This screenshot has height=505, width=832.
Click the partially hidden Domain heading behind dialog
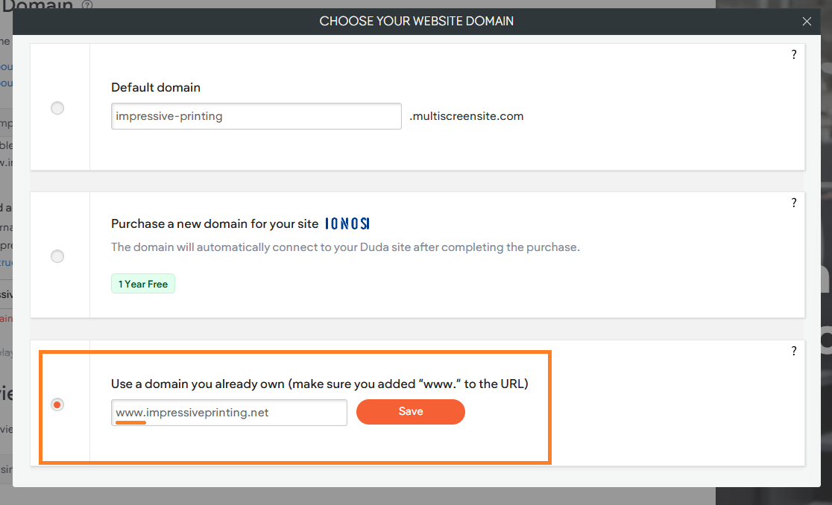click(37, 4)
